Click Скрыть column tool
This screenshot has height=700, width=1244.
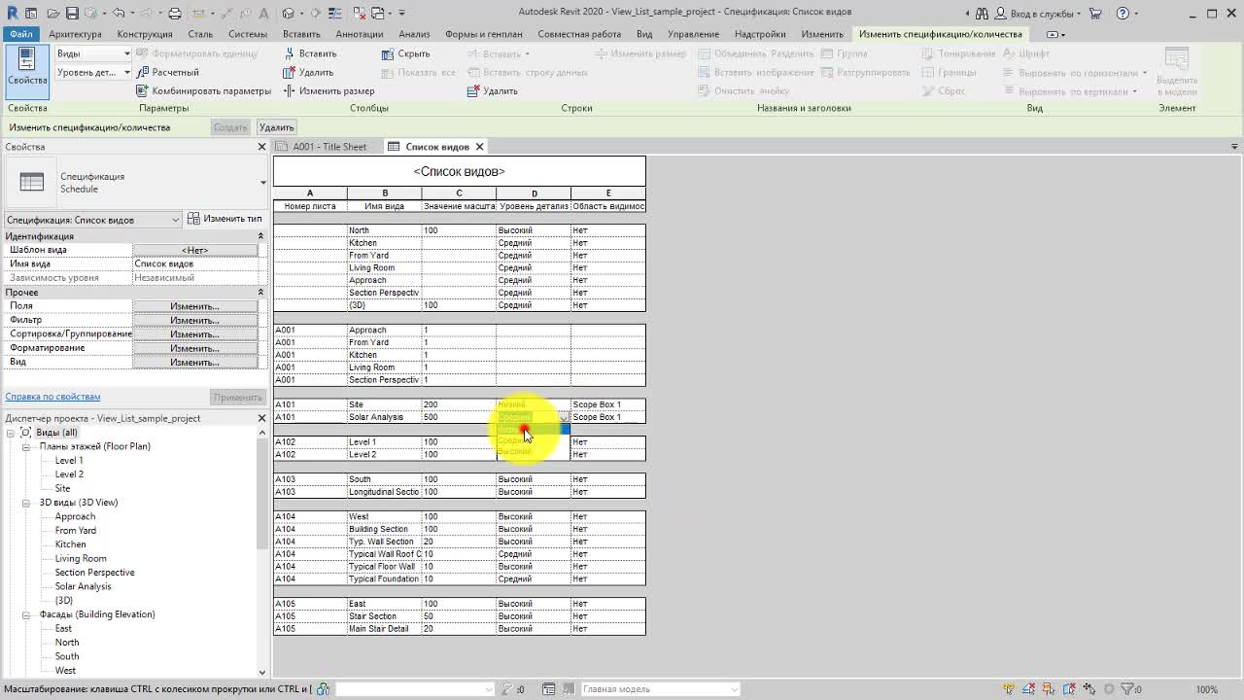click(x=406, y=53)
